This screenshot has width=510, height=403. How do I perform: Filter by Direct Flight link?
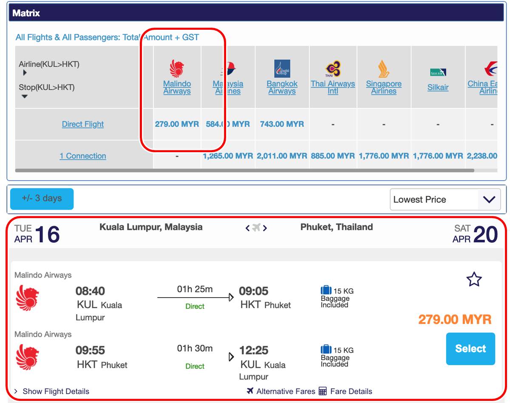click(x=83, y=124)
